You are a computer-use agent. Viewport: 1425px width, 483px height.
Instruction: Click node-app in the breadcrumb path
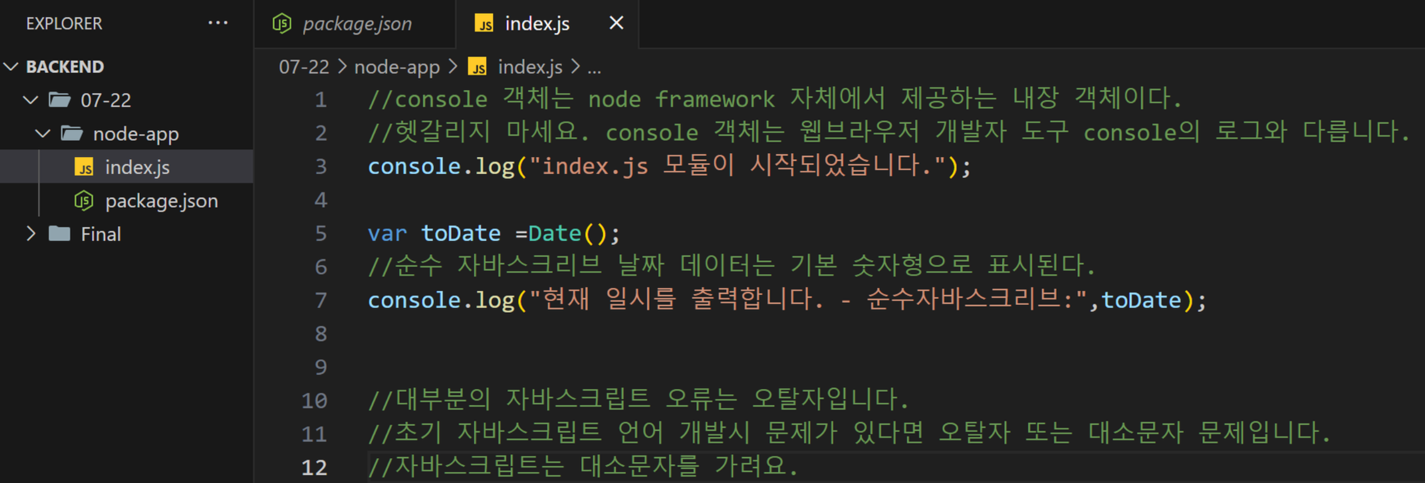coord(397,68)
